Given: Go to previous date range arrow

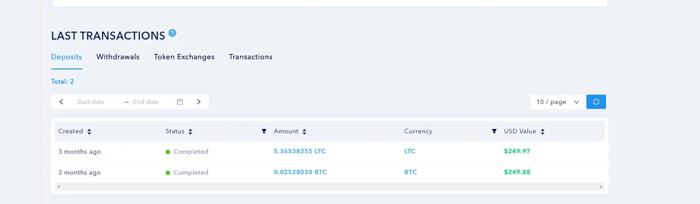Looking at the screenshot, I should (61, 102).
